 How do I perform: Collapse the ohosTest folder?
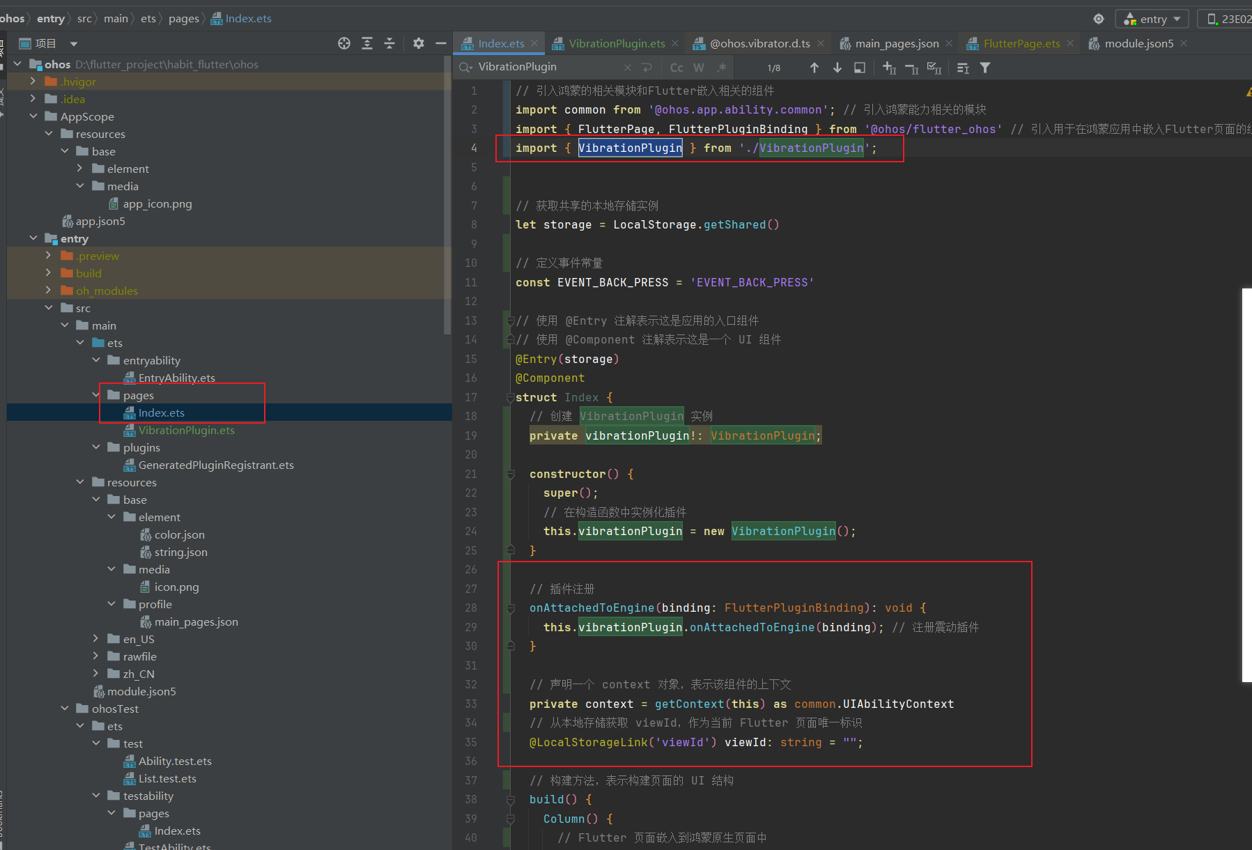(x=65, y=709)
